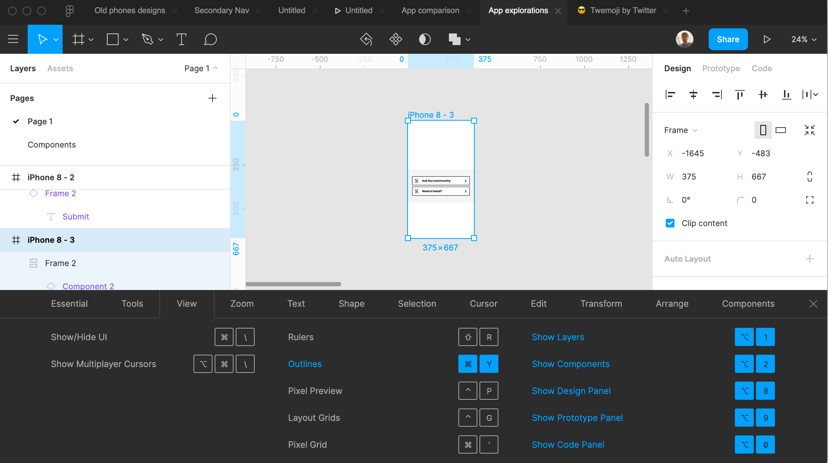The height and width of the screenshot is (463, 828).
Task: Switch frame to landscape orientation
Action: [x=781, y=130]
